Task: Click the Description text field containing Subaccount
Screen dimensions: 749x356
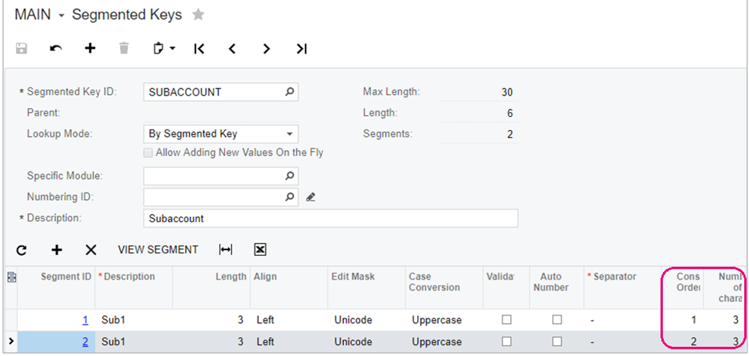Action: pos(331,218)
